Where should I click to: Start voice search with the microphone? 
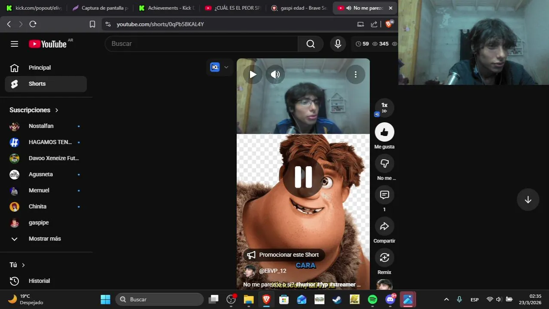[338, 44]
